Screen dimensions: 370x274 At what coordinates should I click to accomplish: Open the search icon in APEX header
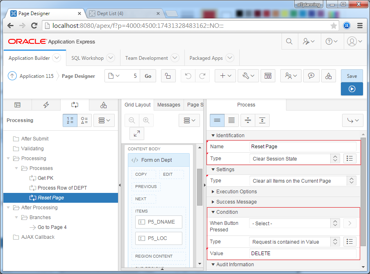(x=289, y=41)
